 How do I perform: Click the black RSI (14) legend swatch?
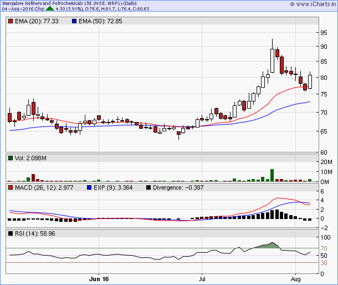click(x=11, y=233)
